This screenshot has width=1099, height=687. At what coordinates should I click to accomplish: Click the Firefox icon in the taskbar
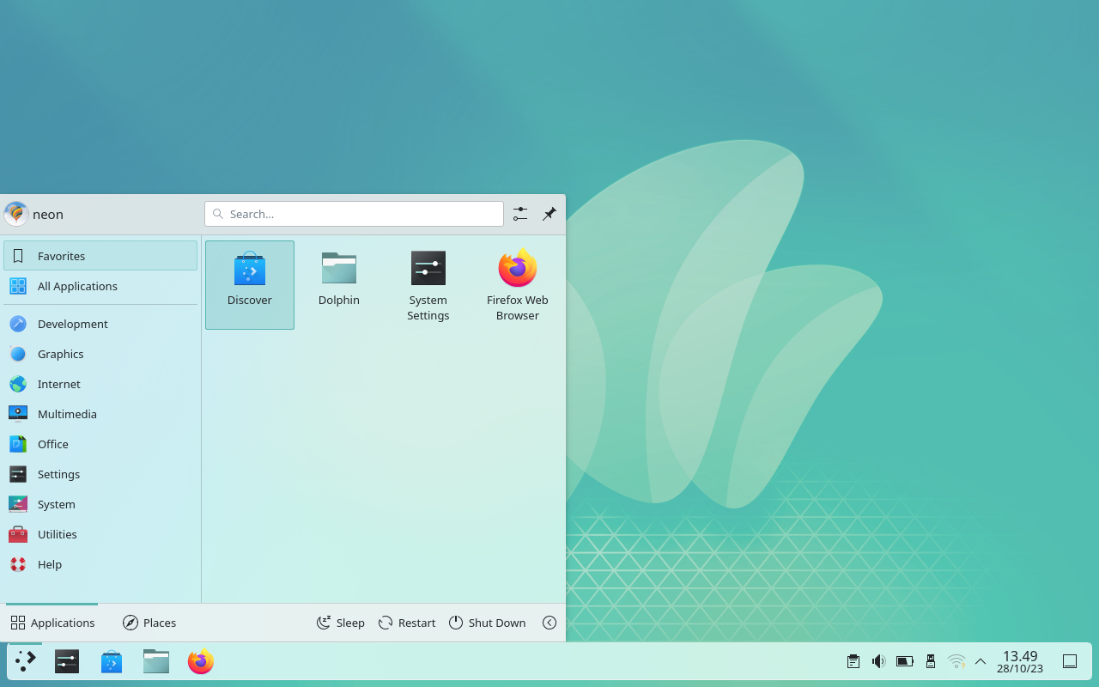(x=200, y=661)
